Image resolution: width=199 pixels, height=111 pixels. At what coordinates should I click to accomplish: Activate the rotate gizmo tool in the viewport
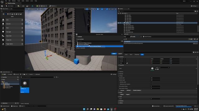click(x=89, y=9)
